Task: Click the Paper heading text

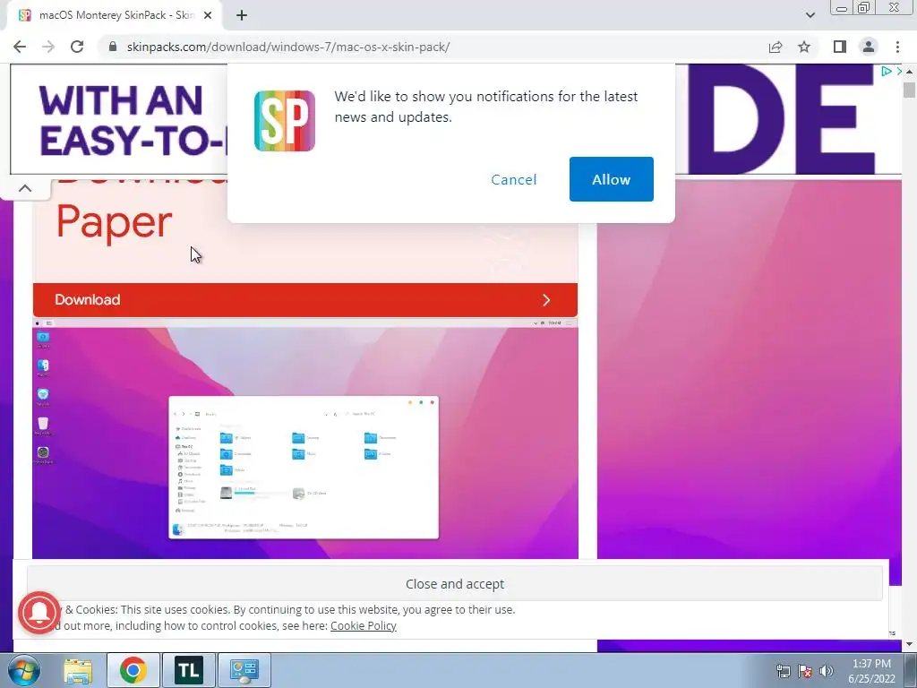Action: 114,221
